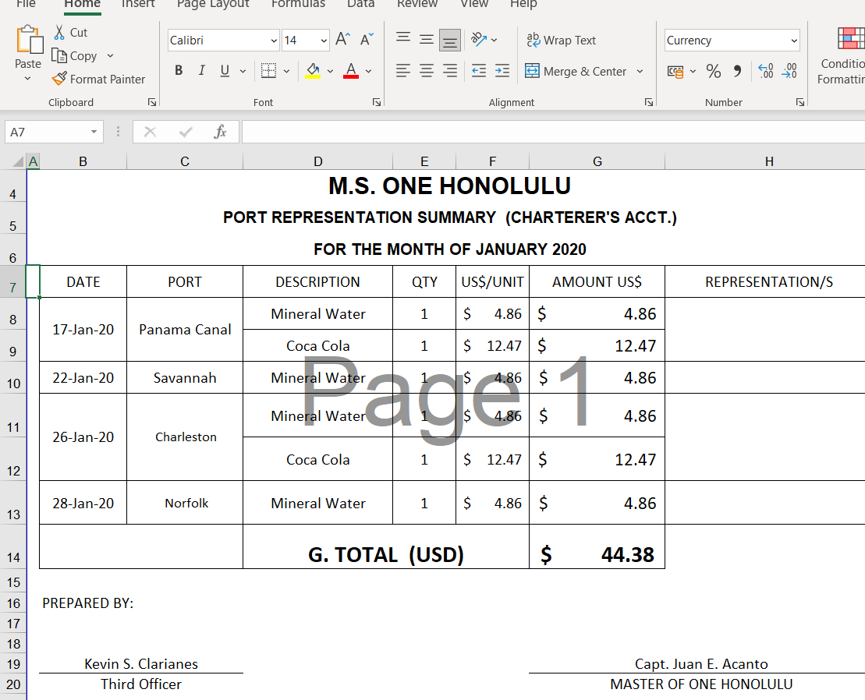Decrease font size with smaller A icon
The height and width of the screenshot is (700, 865).
pos(367,40)
